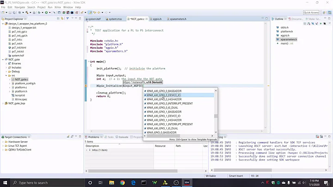This screenshot has height=187, width=333.
Task: Expand Hardware Server in Target Connections
Action: pyautogui.click(x=3, y=142)
